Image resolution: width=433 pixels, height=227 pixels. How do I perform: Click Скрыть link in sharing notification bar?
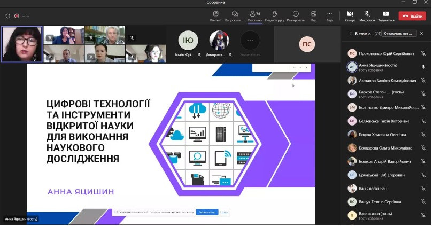[x=224, y=212]
